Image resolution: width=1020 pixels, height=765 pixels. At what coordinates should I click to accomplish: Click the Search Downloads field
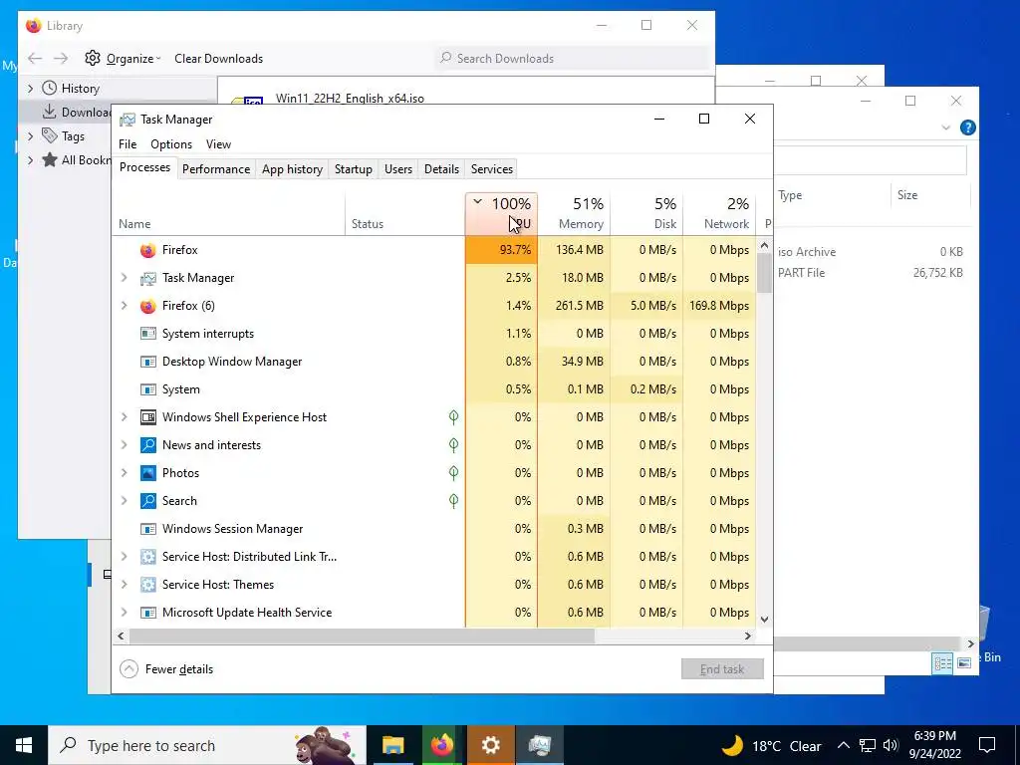[x=573, y=58]
